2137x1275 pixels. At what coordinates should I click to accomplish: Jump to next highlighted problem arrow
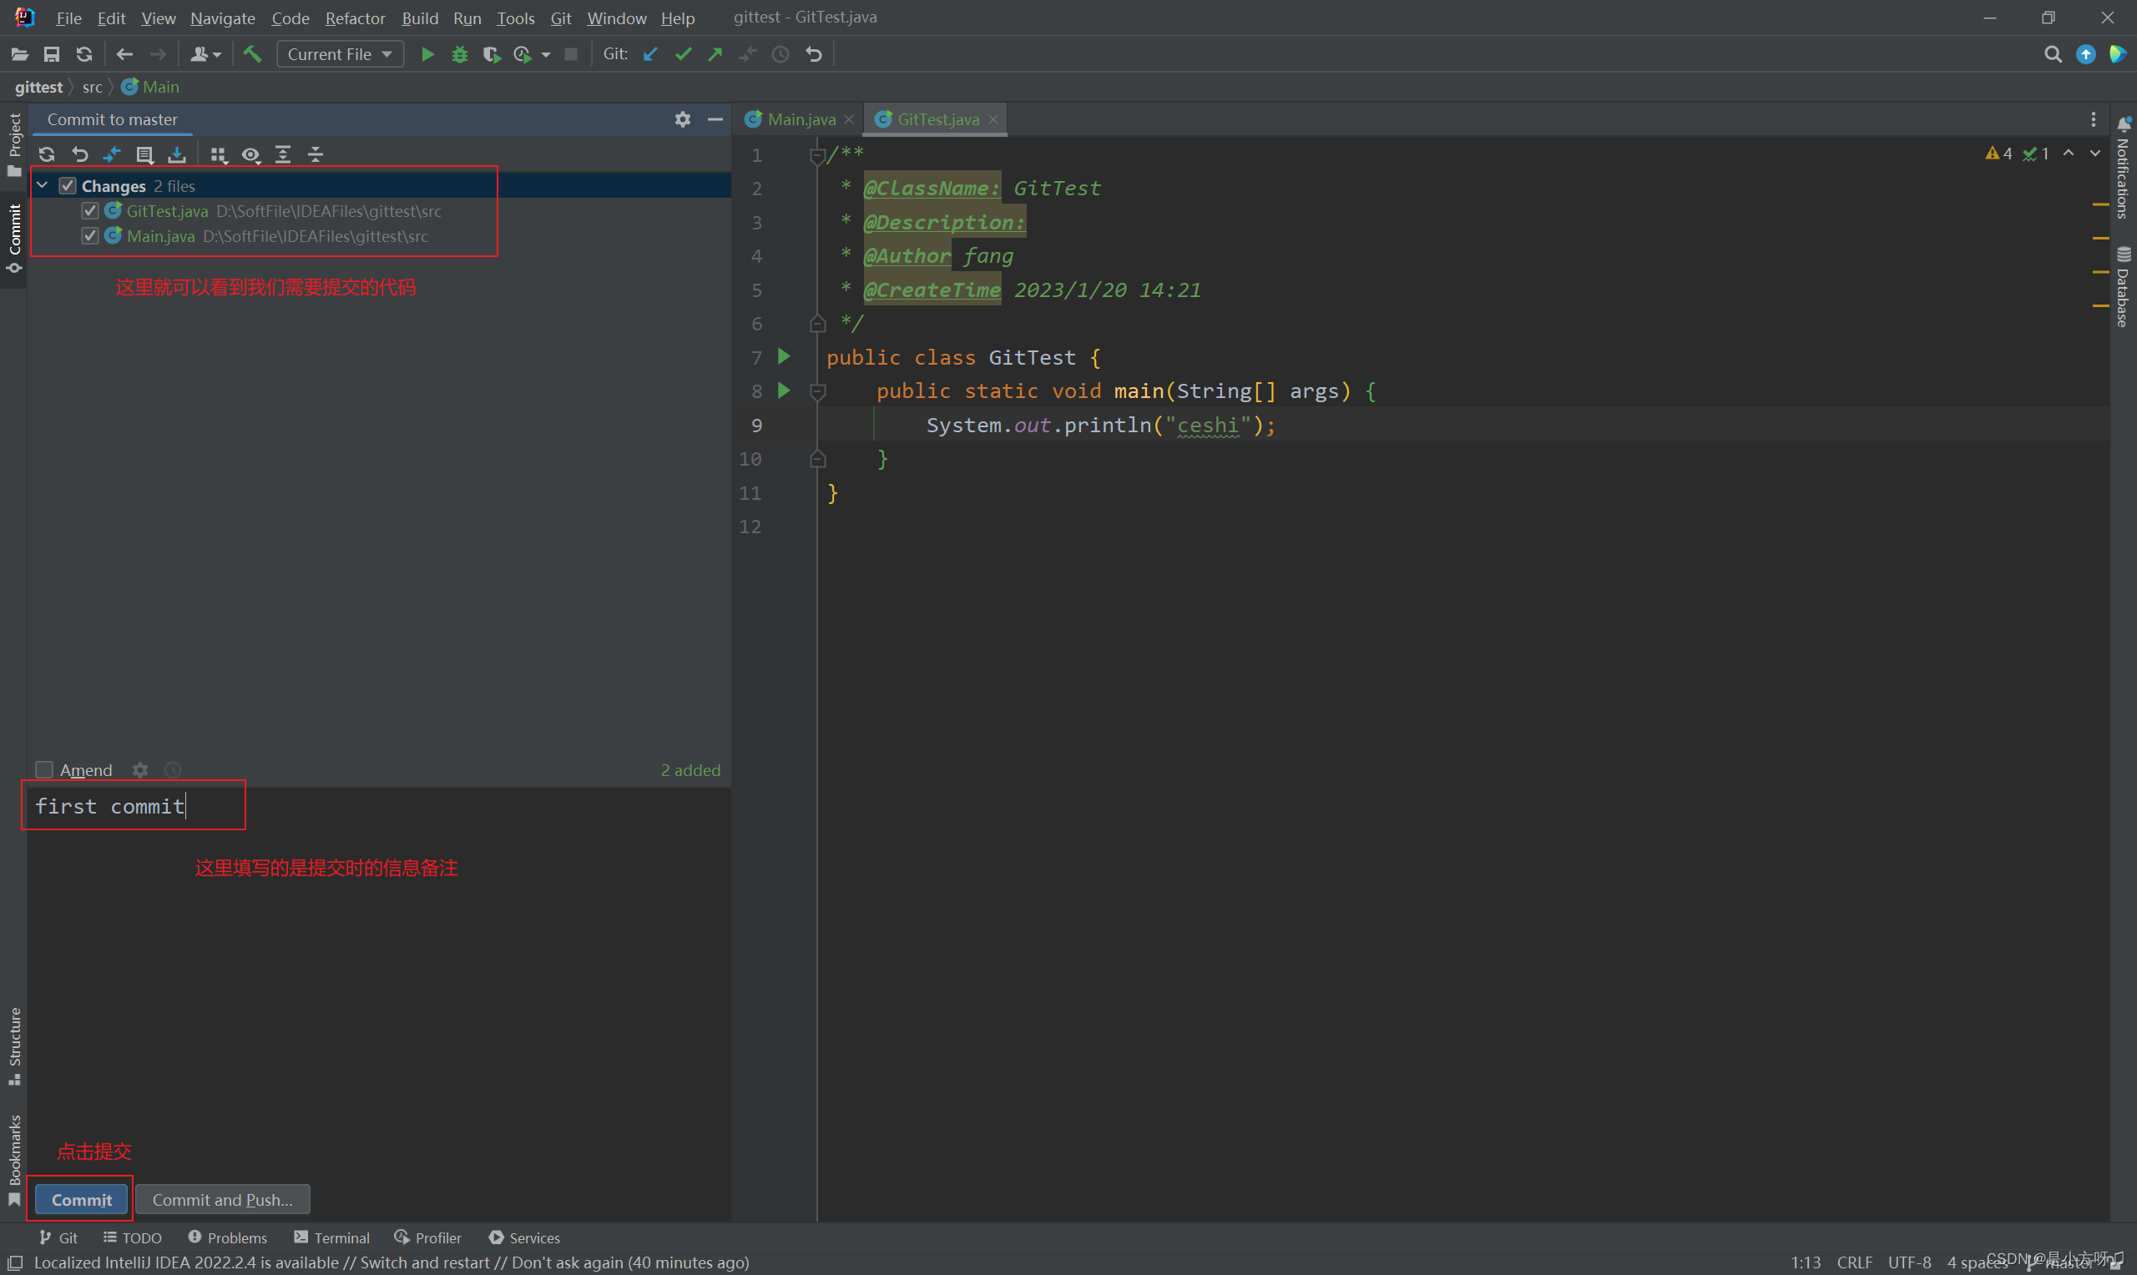point(2095,153)
